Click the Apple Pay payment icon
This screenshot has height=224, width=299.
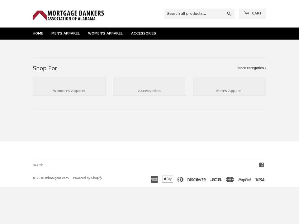pyautogui.click(x=168, y=179)
